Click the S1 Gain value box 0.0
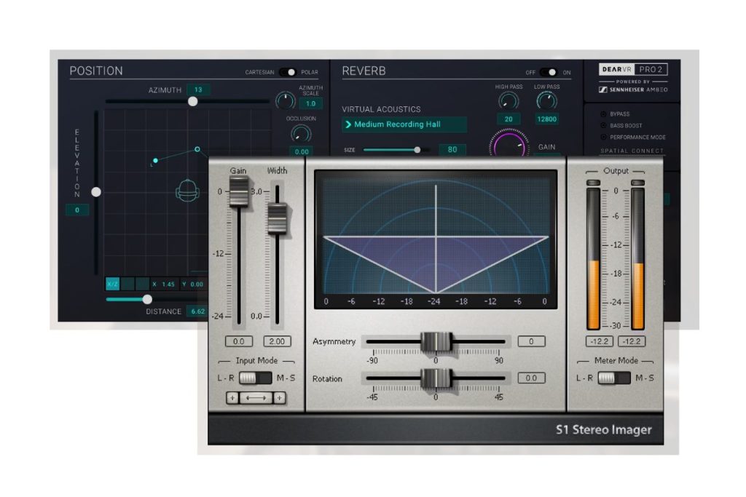Viewport: 746px width, 497px height. (239, 341)
